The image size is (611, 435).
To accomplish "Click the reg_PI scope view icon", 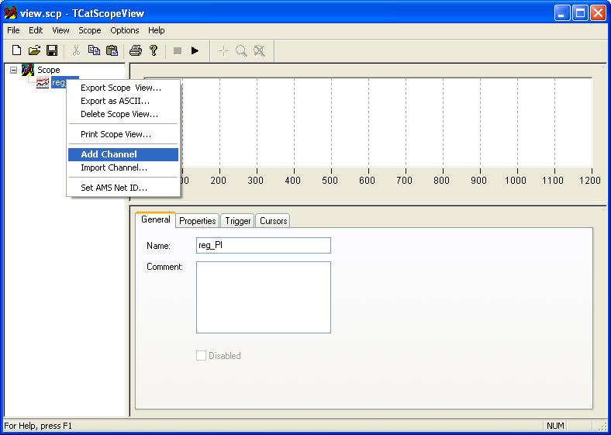I will [43, 83].
